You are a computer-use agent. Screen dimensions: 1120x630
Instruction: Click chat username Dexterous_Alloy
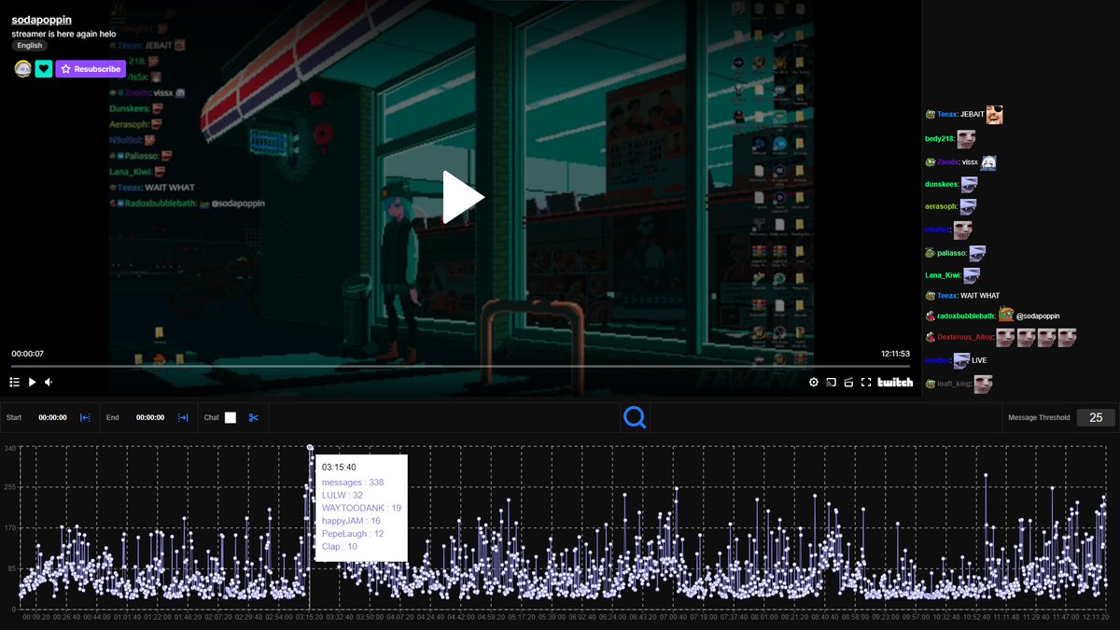coord(965,337)
